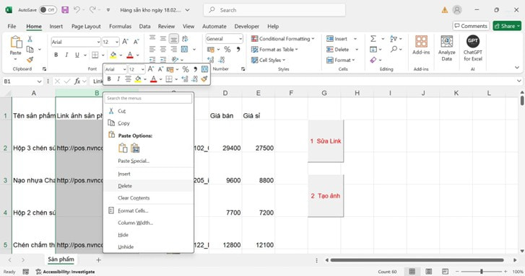Click the Find & Select magnifier
This screenshot has width=525, height=276.
tap(394, 50)
